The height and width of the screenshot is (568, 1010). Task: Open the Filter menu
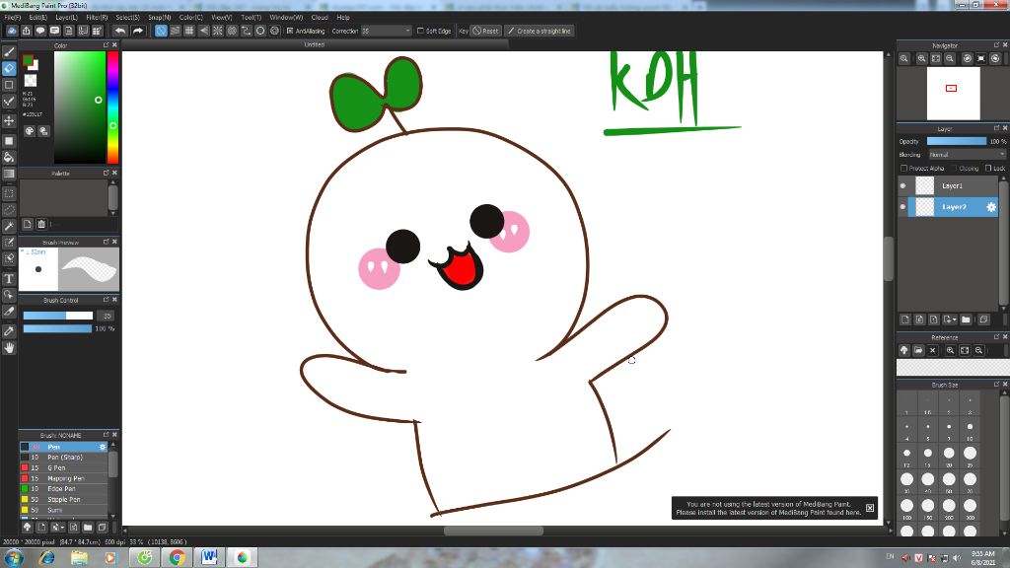pos(97,18)
